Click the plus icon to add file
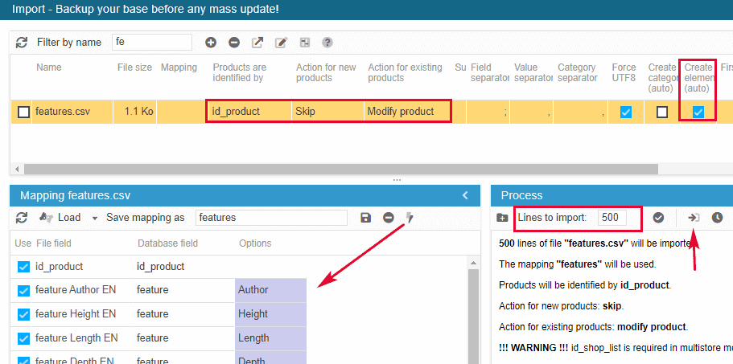The width and height of the screenshot is (733, 364). pos(211,43)
